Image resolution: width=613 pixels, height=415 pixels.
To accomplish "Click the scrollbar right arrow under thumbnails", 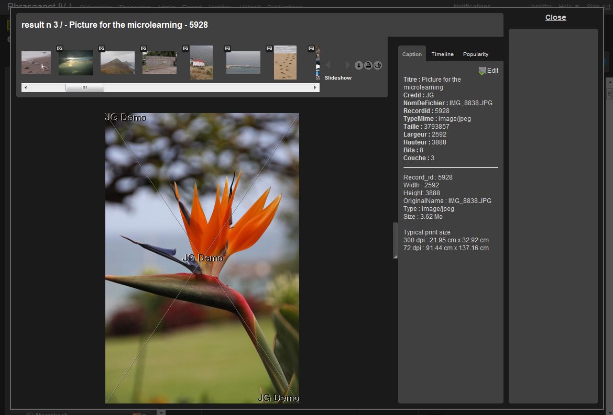I will [x=315, y=88].
